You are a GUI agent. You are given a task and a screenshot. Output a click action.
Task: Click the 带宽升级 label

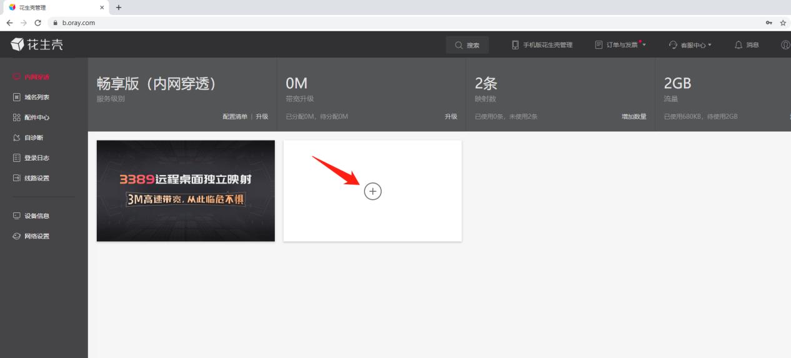[299, 99]
